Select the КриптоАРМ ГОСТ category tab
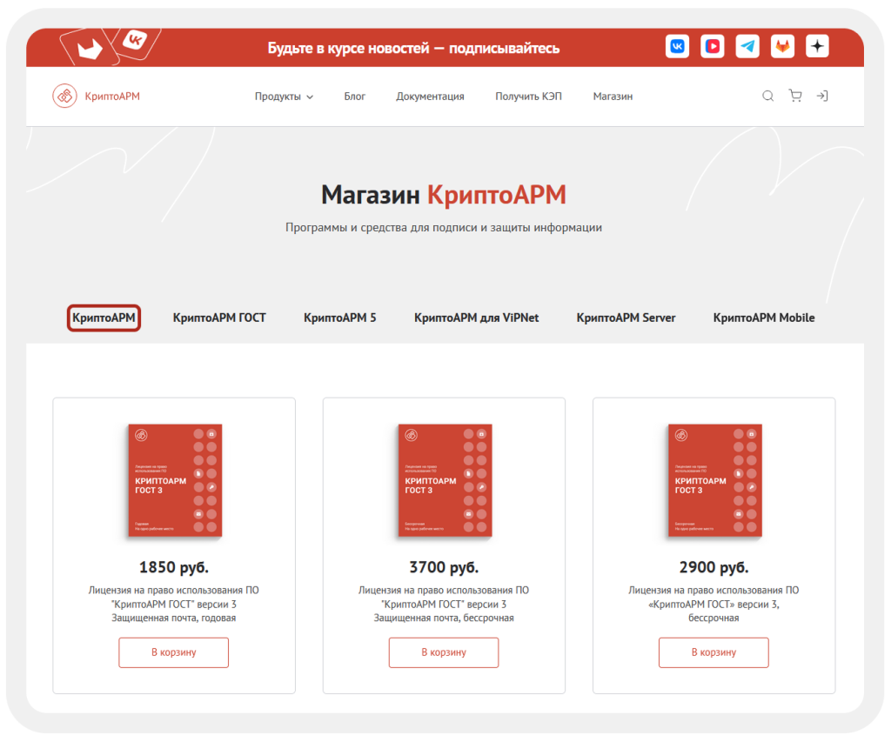The image size is (891, 742). [x=219, y=318]
